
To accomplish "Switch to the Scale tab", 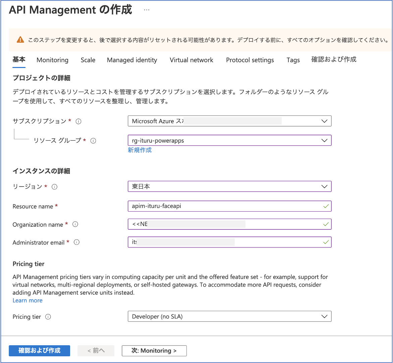I will point(88,60).
